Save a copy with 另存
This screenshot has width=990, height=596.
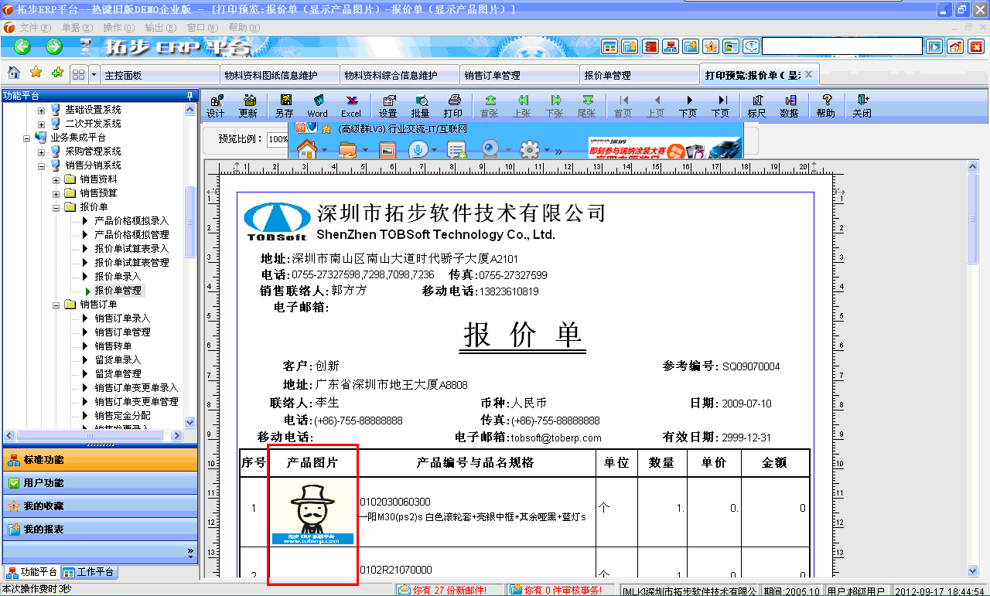point(284,105)
